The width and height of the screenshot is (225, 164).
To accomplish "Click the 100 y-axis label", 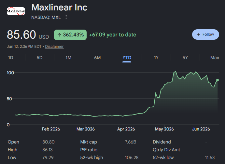I will [x=10, y=73].
